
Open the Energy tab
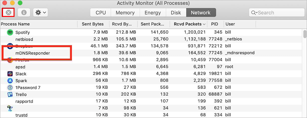coord(153,12)
